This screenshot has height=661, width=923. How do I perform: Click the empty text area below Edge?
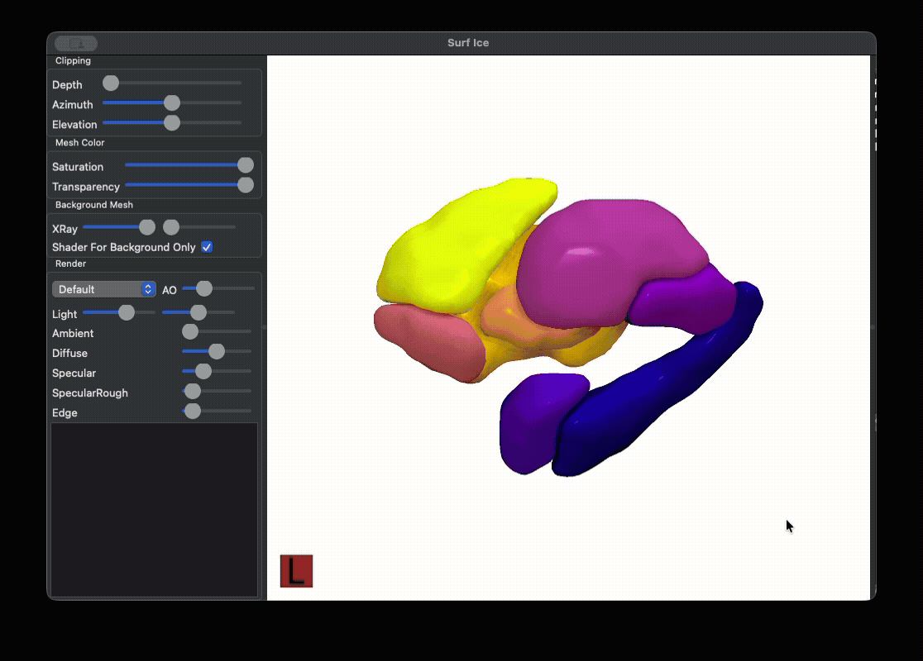coord(154,510)
